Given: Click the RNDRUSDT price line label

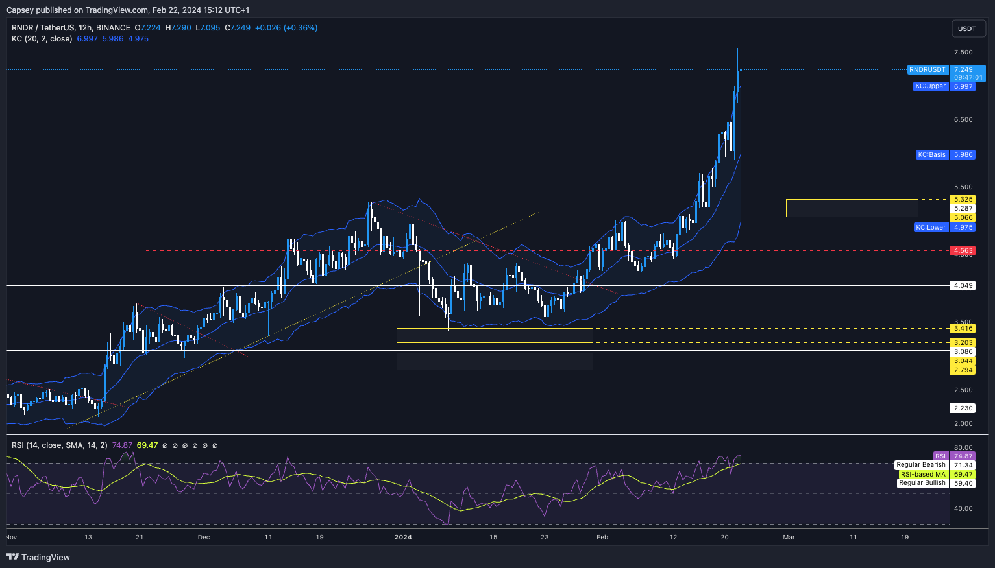Looking at the screenshot, I should click(927, 70).
